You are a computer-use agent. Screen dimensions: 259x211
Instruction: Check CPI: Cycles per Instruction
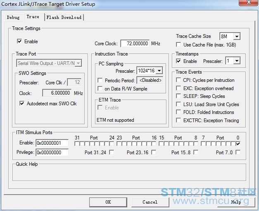tap(178, 80)
